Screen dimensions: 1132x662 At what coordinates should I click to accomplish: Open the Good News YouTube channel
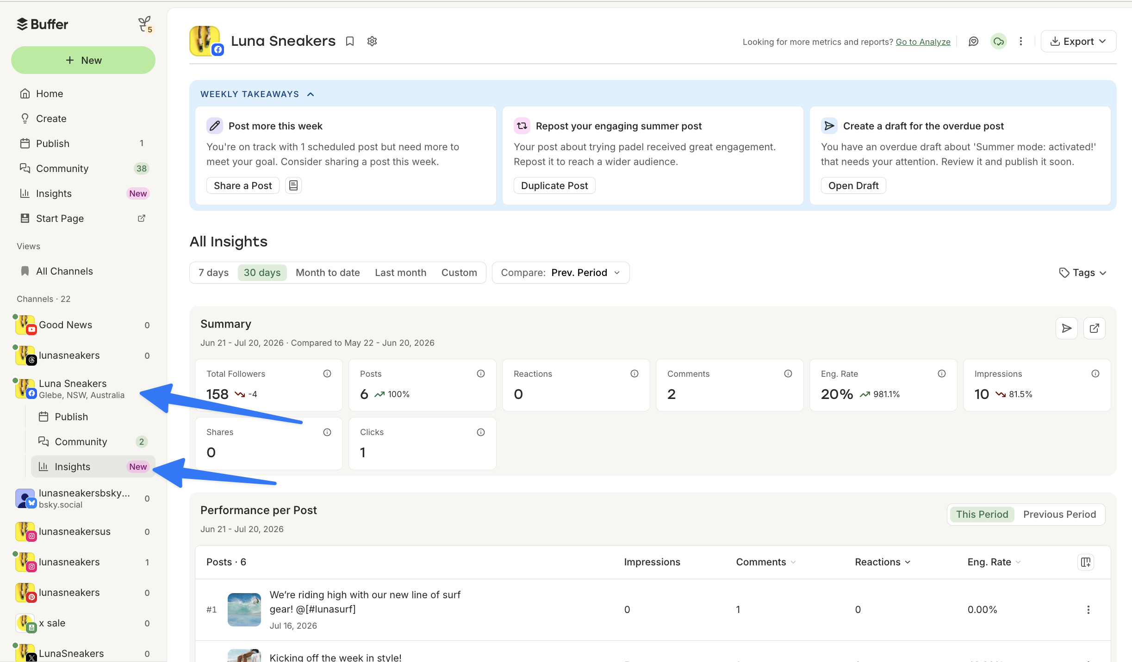pos(83,325)
